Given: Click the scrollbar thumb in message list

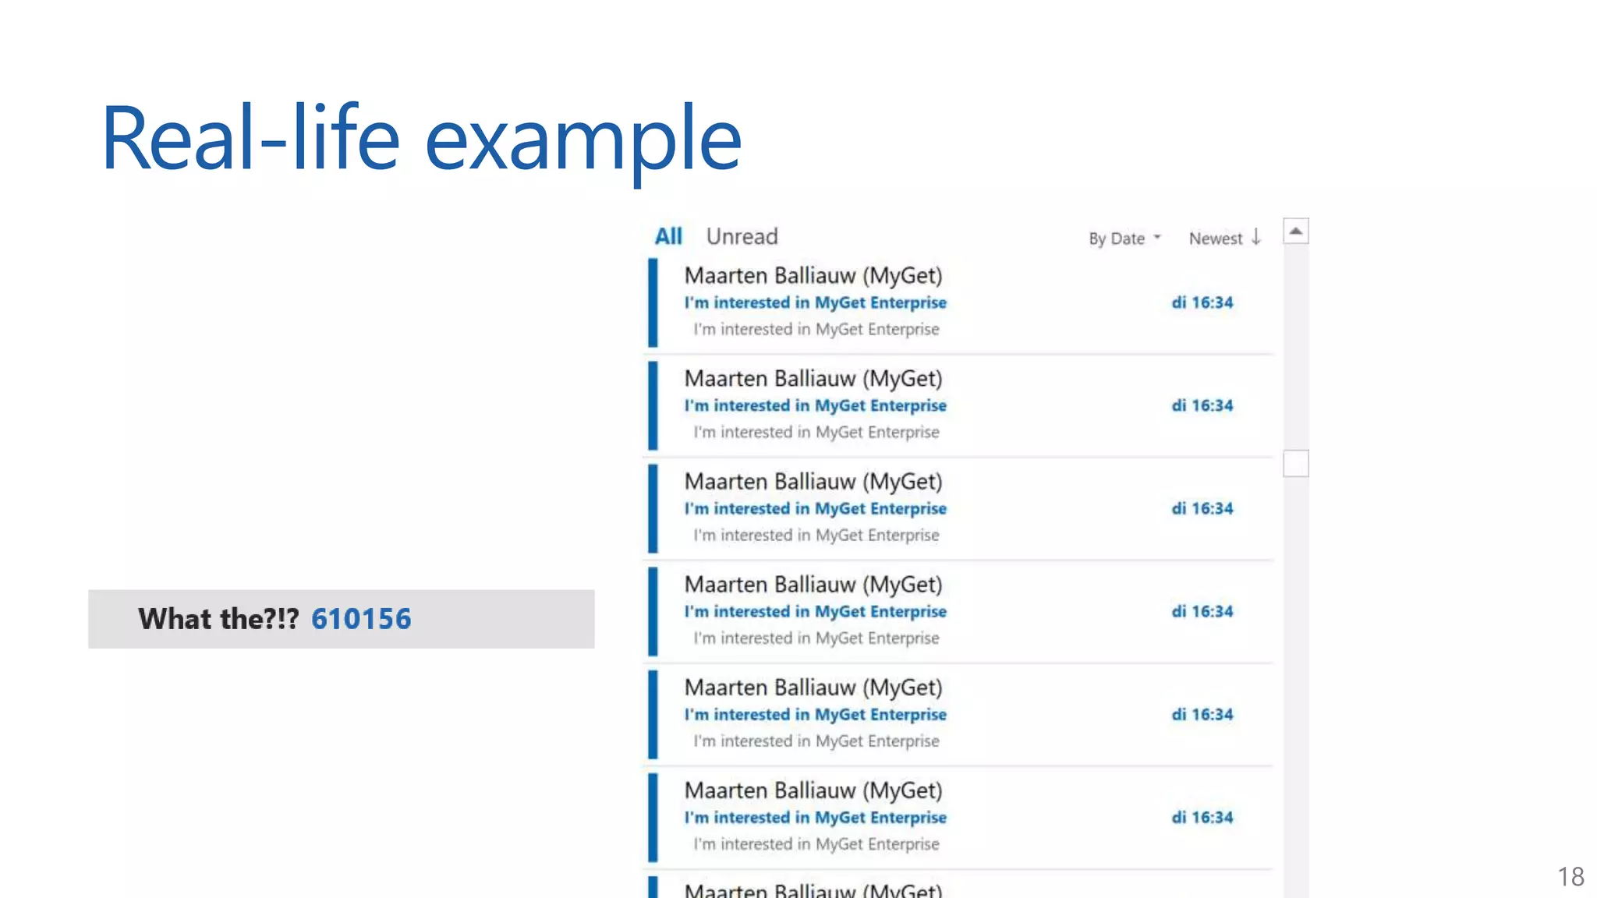Looking at the screenshot, I should pyautogui.click(x=1295, y=464).
